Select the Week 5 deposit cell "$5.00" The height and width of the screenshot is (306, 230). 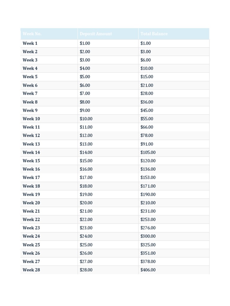click(x=85, y=77)
